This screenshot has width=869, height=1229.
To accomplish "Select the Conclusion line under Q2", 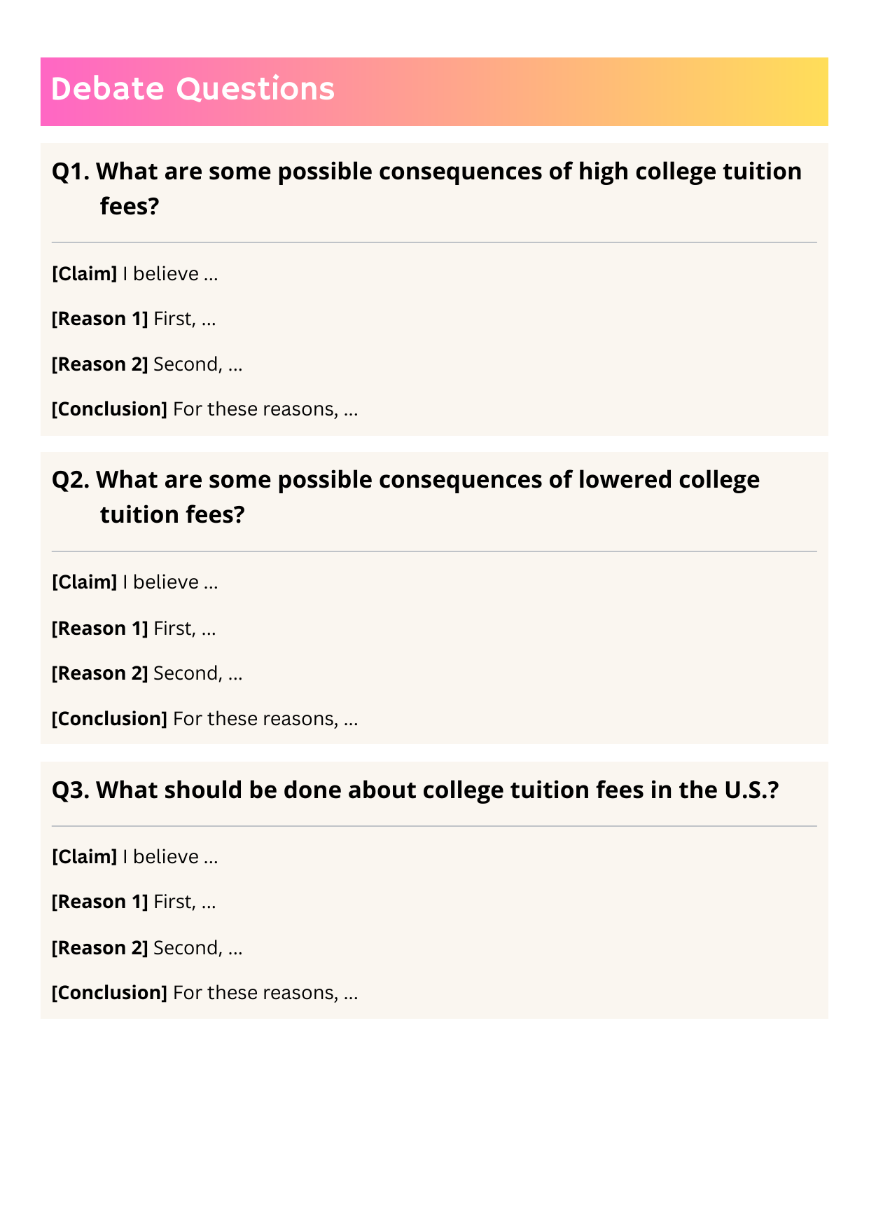I will [x=204, y=719].
